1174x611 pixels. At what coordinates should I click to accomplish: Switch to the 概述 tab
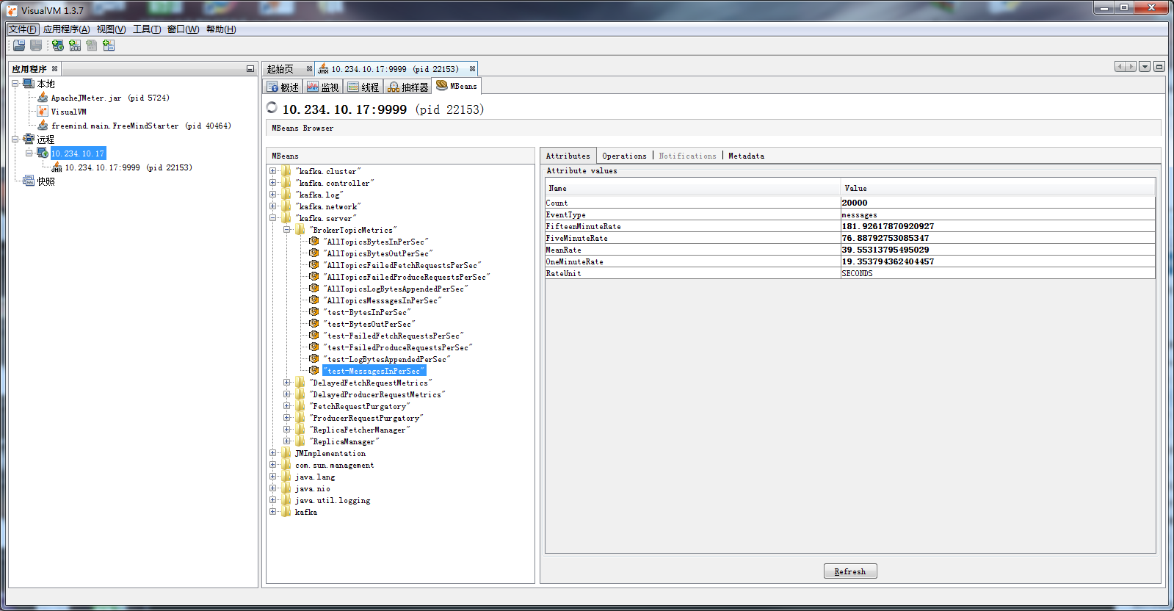(283, 87)
